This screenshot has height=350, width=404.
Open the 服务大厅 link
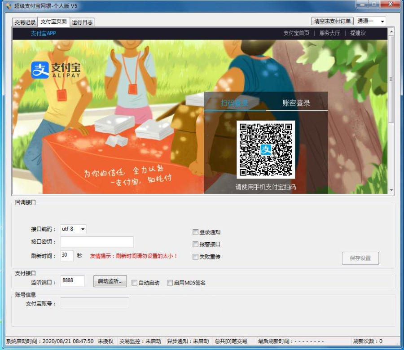pyautogui.click(x=329, y=33)
